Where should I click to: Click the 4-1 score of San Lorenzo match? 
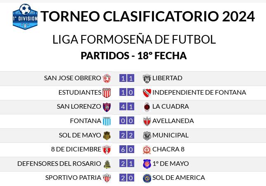point(127,107)
